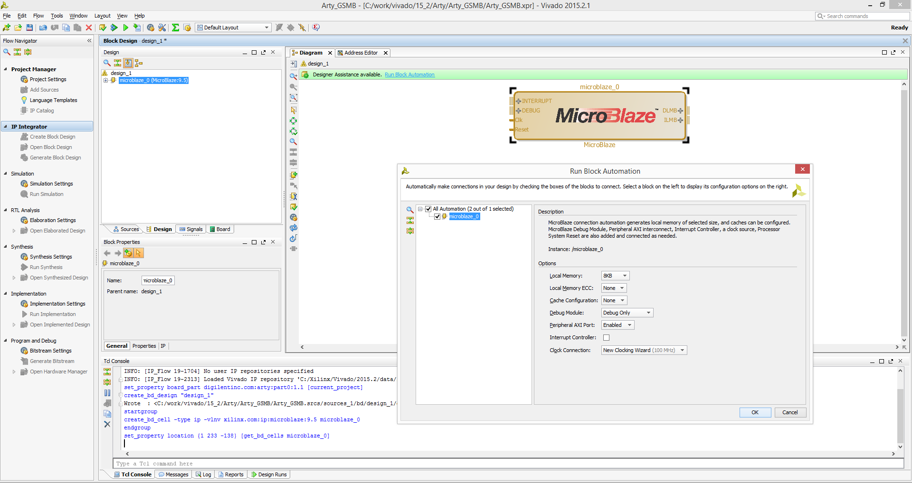Click the Add IP icon in the diagram toolbar

(294, 175)
